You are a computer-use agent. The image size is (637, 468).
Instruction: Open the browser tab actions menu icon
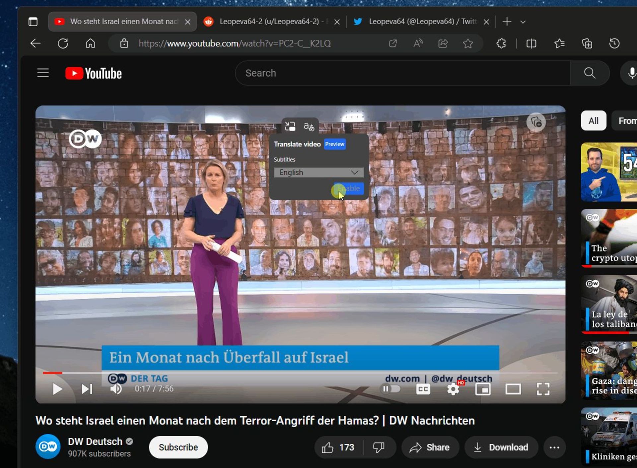[x=33, y=22]
